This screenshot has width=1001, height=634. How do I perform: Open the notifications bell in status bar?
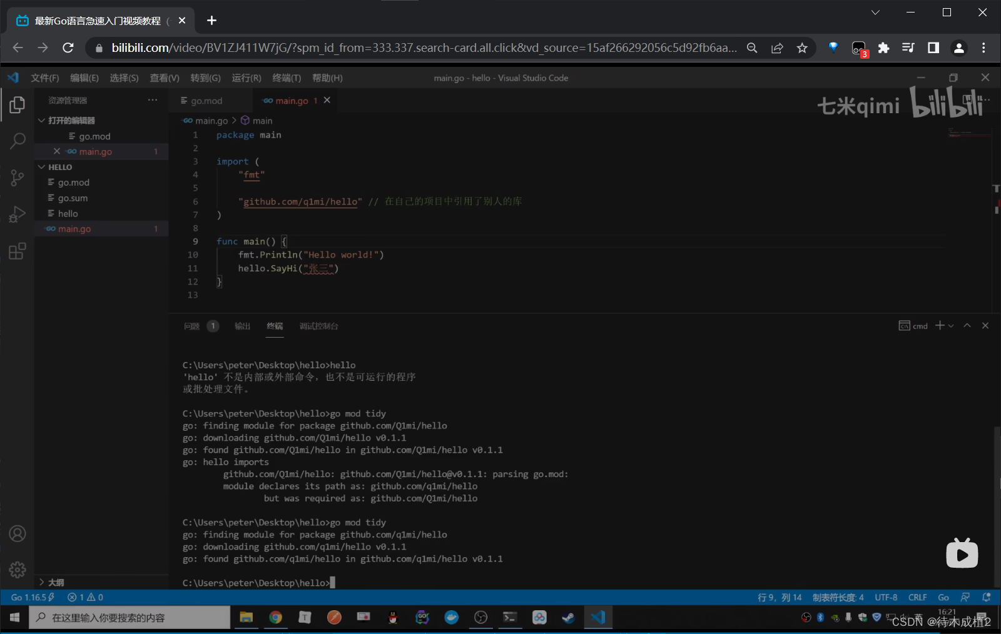click(987, 597)
